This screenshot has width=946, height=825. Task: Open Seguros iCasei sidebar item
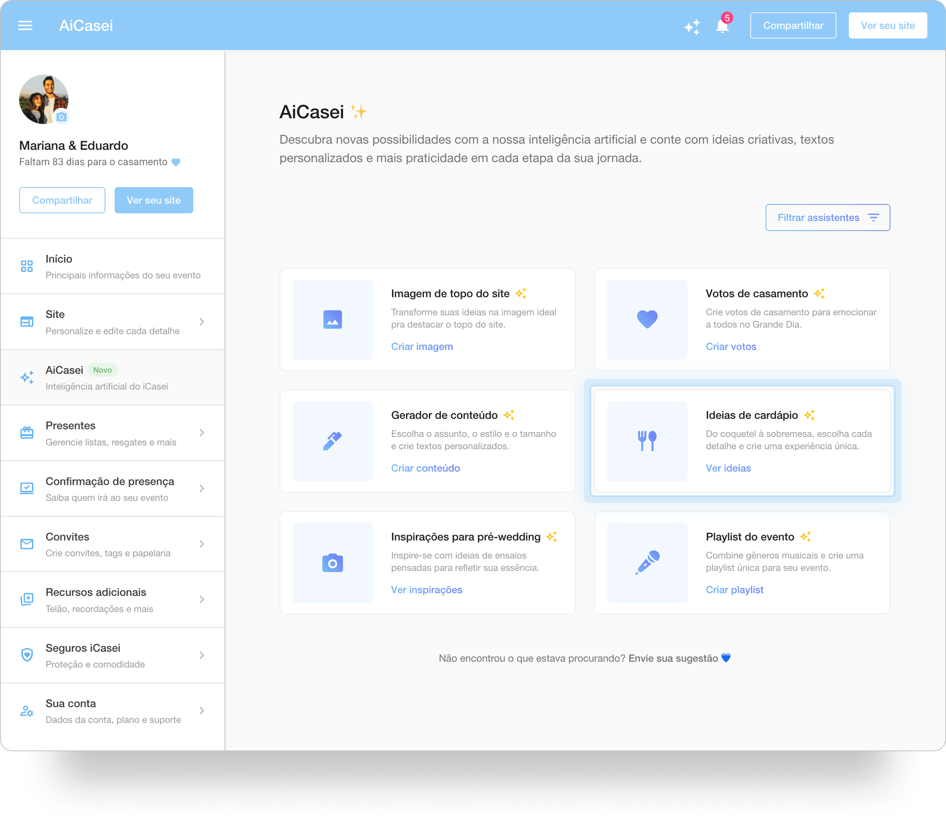[x=112, y=655]
